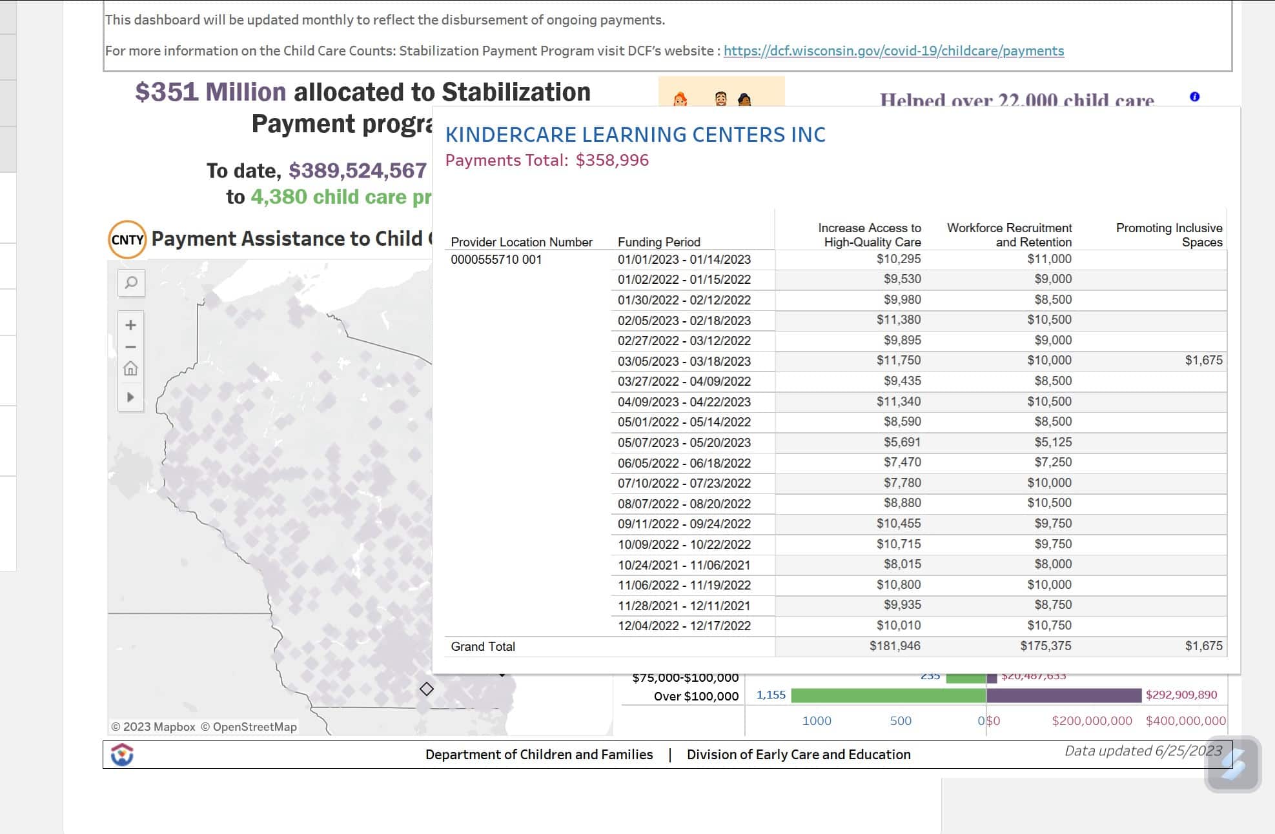The width and height of the screenshot is (1275, 834).
Task: Click the $5,125 Workforce Recruitment amount
Action: (x=1053, y=442)
